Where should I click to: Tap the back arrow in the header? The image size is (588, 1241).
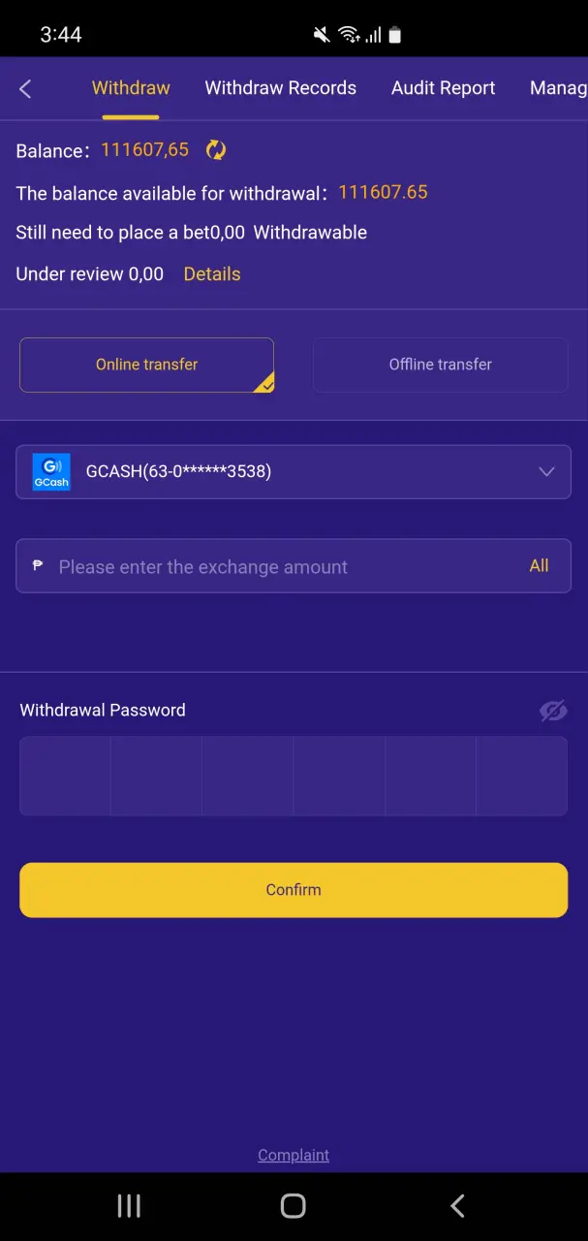[25, 89]
